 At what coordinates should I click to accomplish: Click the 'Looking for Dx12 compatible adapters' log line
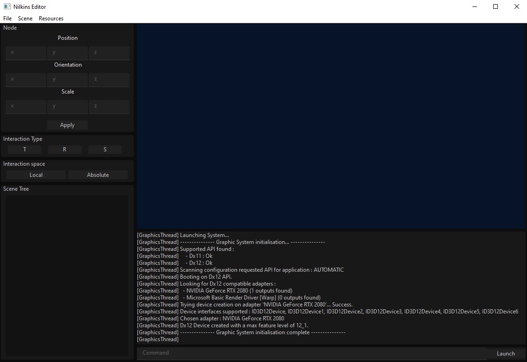click(x=206, y=284)
